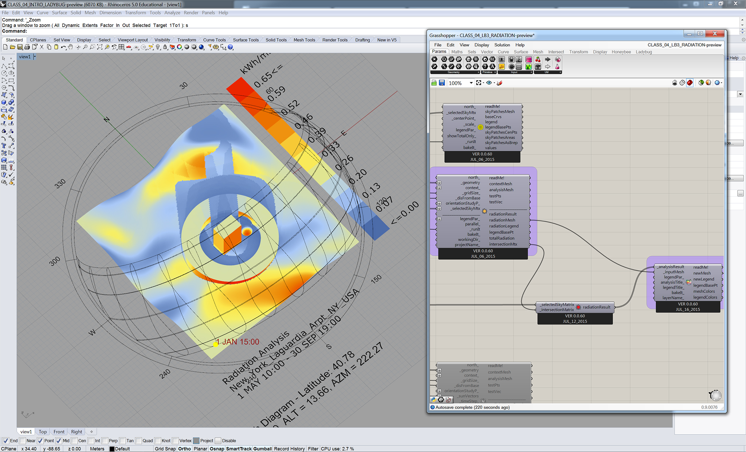This screenshot has width=746, height=452.
Task: Click Record History in the status bar
Action: [x=289, y=449]
